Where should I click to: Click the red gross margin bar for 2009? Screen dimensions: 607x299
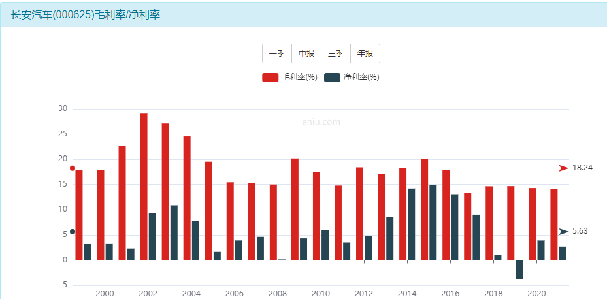(x=295, y=210)
